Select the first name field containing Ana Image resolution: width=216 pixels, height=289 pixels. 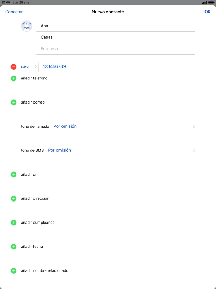click(115, 26)
